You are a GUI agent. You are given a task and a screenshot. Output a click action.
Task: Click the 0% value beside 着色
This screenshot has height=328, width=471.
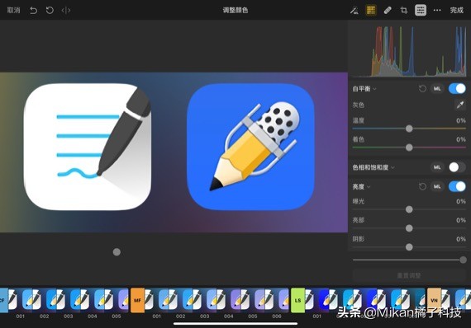[x=461, y=139]
